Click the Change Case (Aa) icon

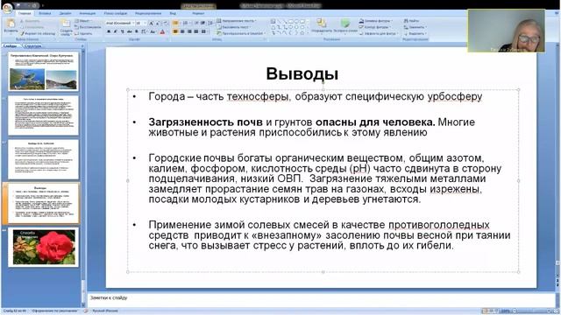point(153,31)
